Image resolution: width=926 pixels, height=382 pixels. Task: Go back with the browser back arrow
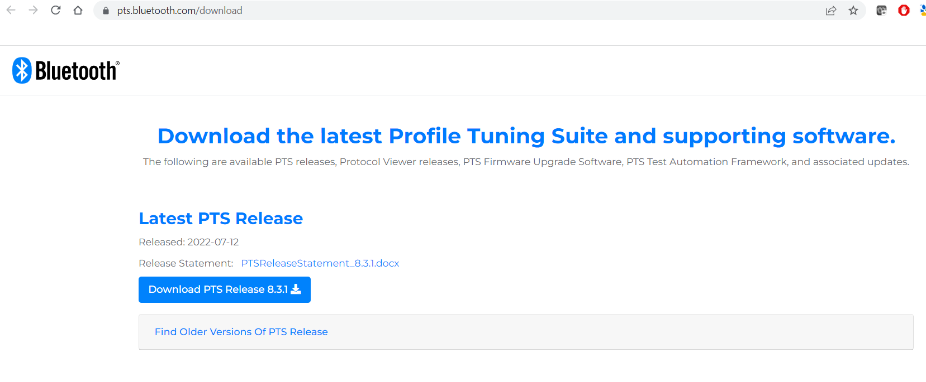[11, 10]
